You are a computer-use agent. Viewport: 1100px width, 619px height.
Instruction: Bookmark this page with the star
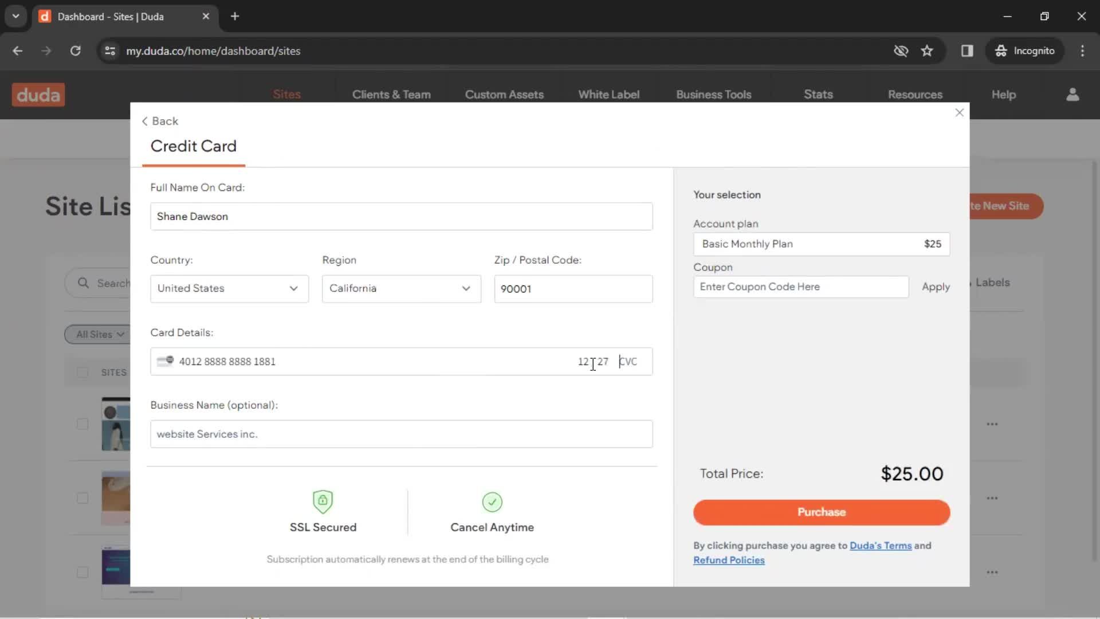[x=927, y=51]
